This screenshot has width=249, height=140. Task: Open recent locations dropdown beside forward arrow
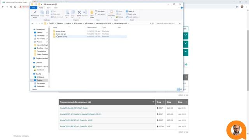point(39,23)
